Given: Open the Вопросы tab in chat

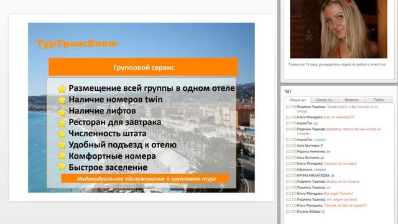Looking at the screenshot, I should point(351,100).
